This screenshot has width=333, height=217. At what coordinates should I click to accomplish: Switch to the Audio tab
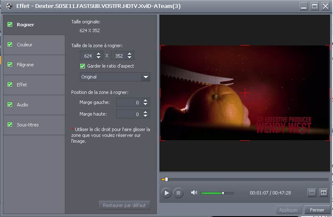[x=34, y=105]
